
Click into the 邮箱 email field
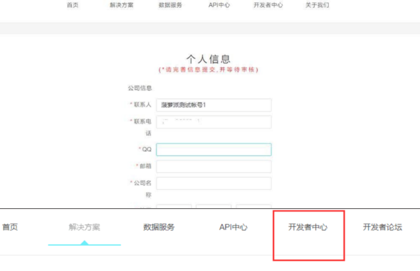pyautogui.click(x=213, y=166)
